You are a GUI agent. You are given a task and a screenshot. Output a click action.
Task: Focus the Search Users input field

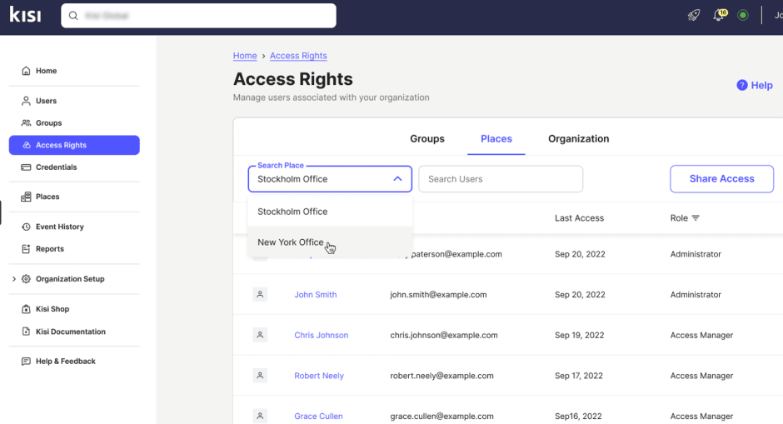501,179
